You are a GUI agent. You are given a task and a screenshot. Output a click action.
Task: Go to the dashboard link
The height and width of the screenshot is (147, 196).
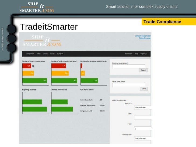[x=128, y=54]
